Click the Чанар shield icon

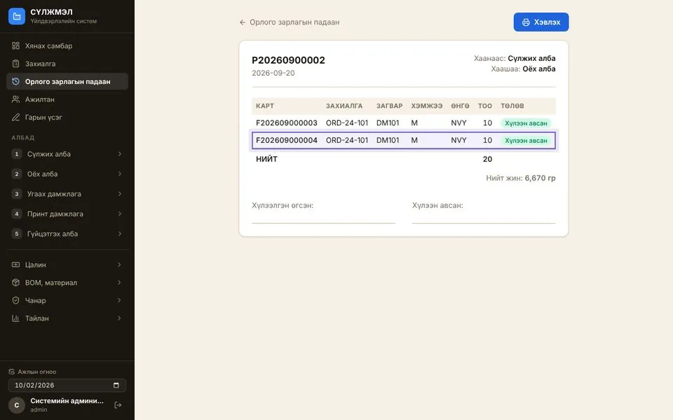(x=16, y=300)
